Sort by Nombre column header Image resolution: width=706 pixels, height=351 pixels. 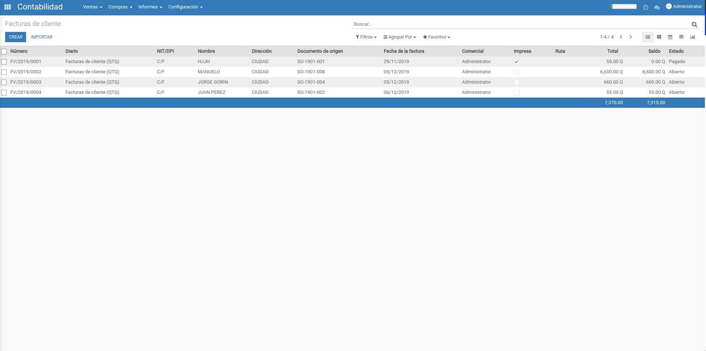click(x=206, y=51)
